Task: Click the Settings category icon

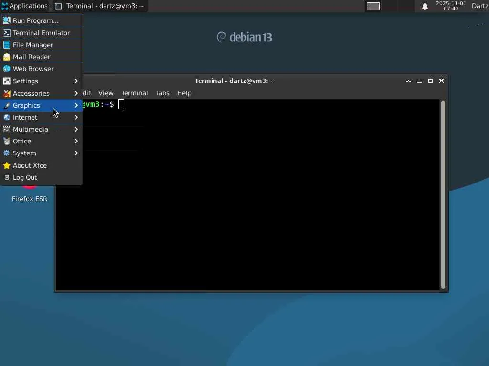Action: (7, 81)
